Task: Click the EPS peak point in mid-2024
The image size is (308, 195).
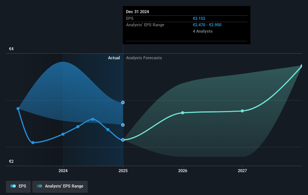Action: pos(93,119)
